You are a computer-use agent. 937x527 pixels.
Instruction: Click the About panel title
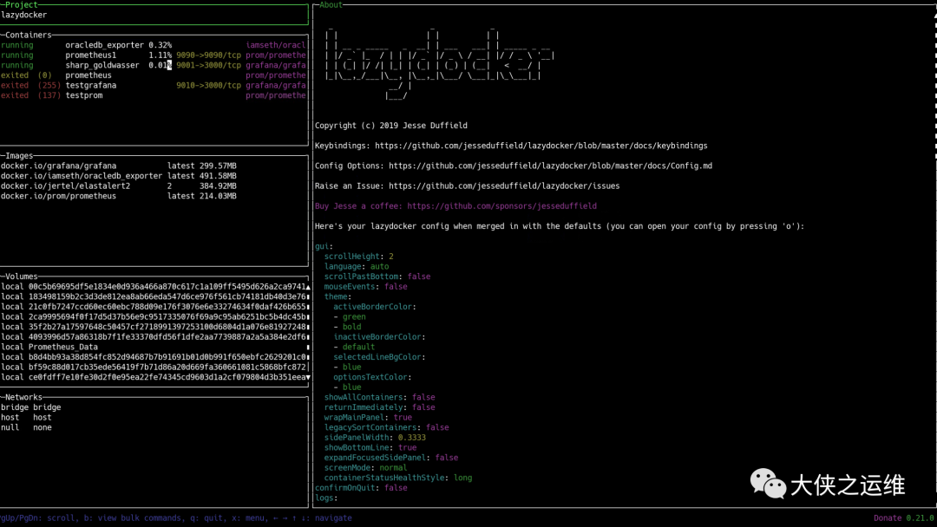click(331, 5)
